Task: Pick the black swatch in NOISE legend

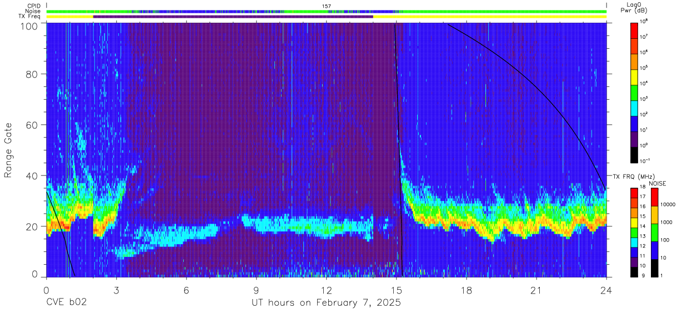Action: [x=655, y=267]
